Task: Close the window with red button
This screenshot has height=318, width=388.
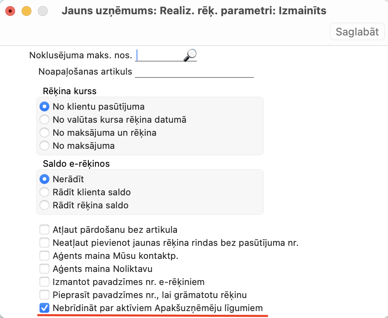Action: [11, 11]
